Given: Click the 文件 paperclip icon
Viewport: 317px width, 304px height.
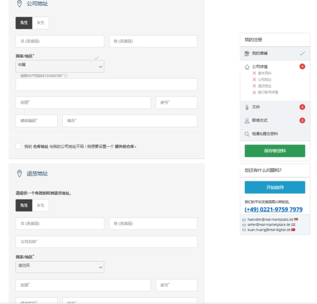Looking at the screenshot, I should tap(247, 107).
